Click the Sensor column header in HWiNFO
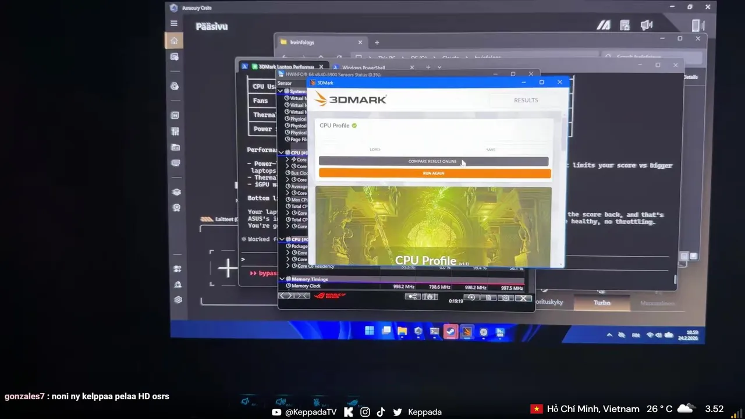745x419 pixels. pos(285,83)
